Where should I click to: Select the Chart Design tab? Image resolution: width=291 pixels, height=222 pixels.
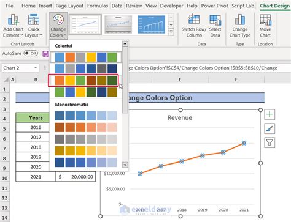(274, 6)
